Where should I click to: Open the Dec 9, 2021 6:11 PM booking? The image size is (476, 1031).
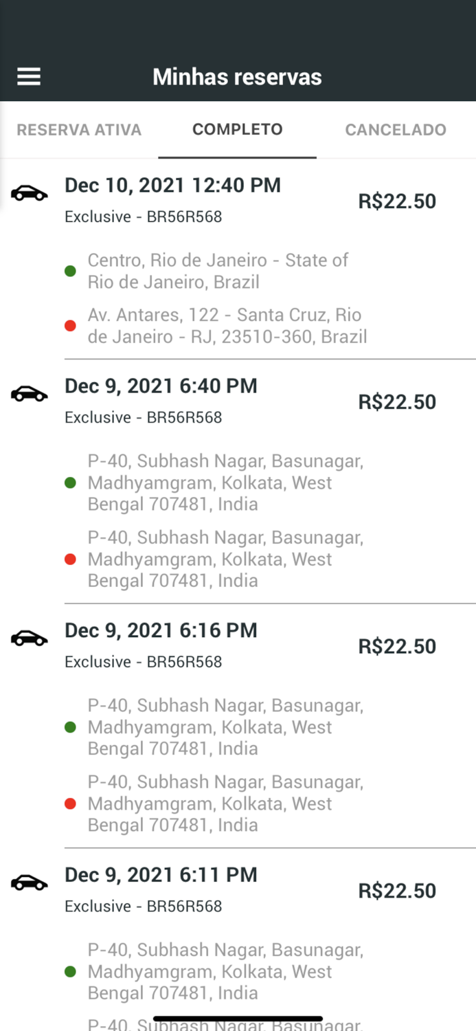(161, 875)
